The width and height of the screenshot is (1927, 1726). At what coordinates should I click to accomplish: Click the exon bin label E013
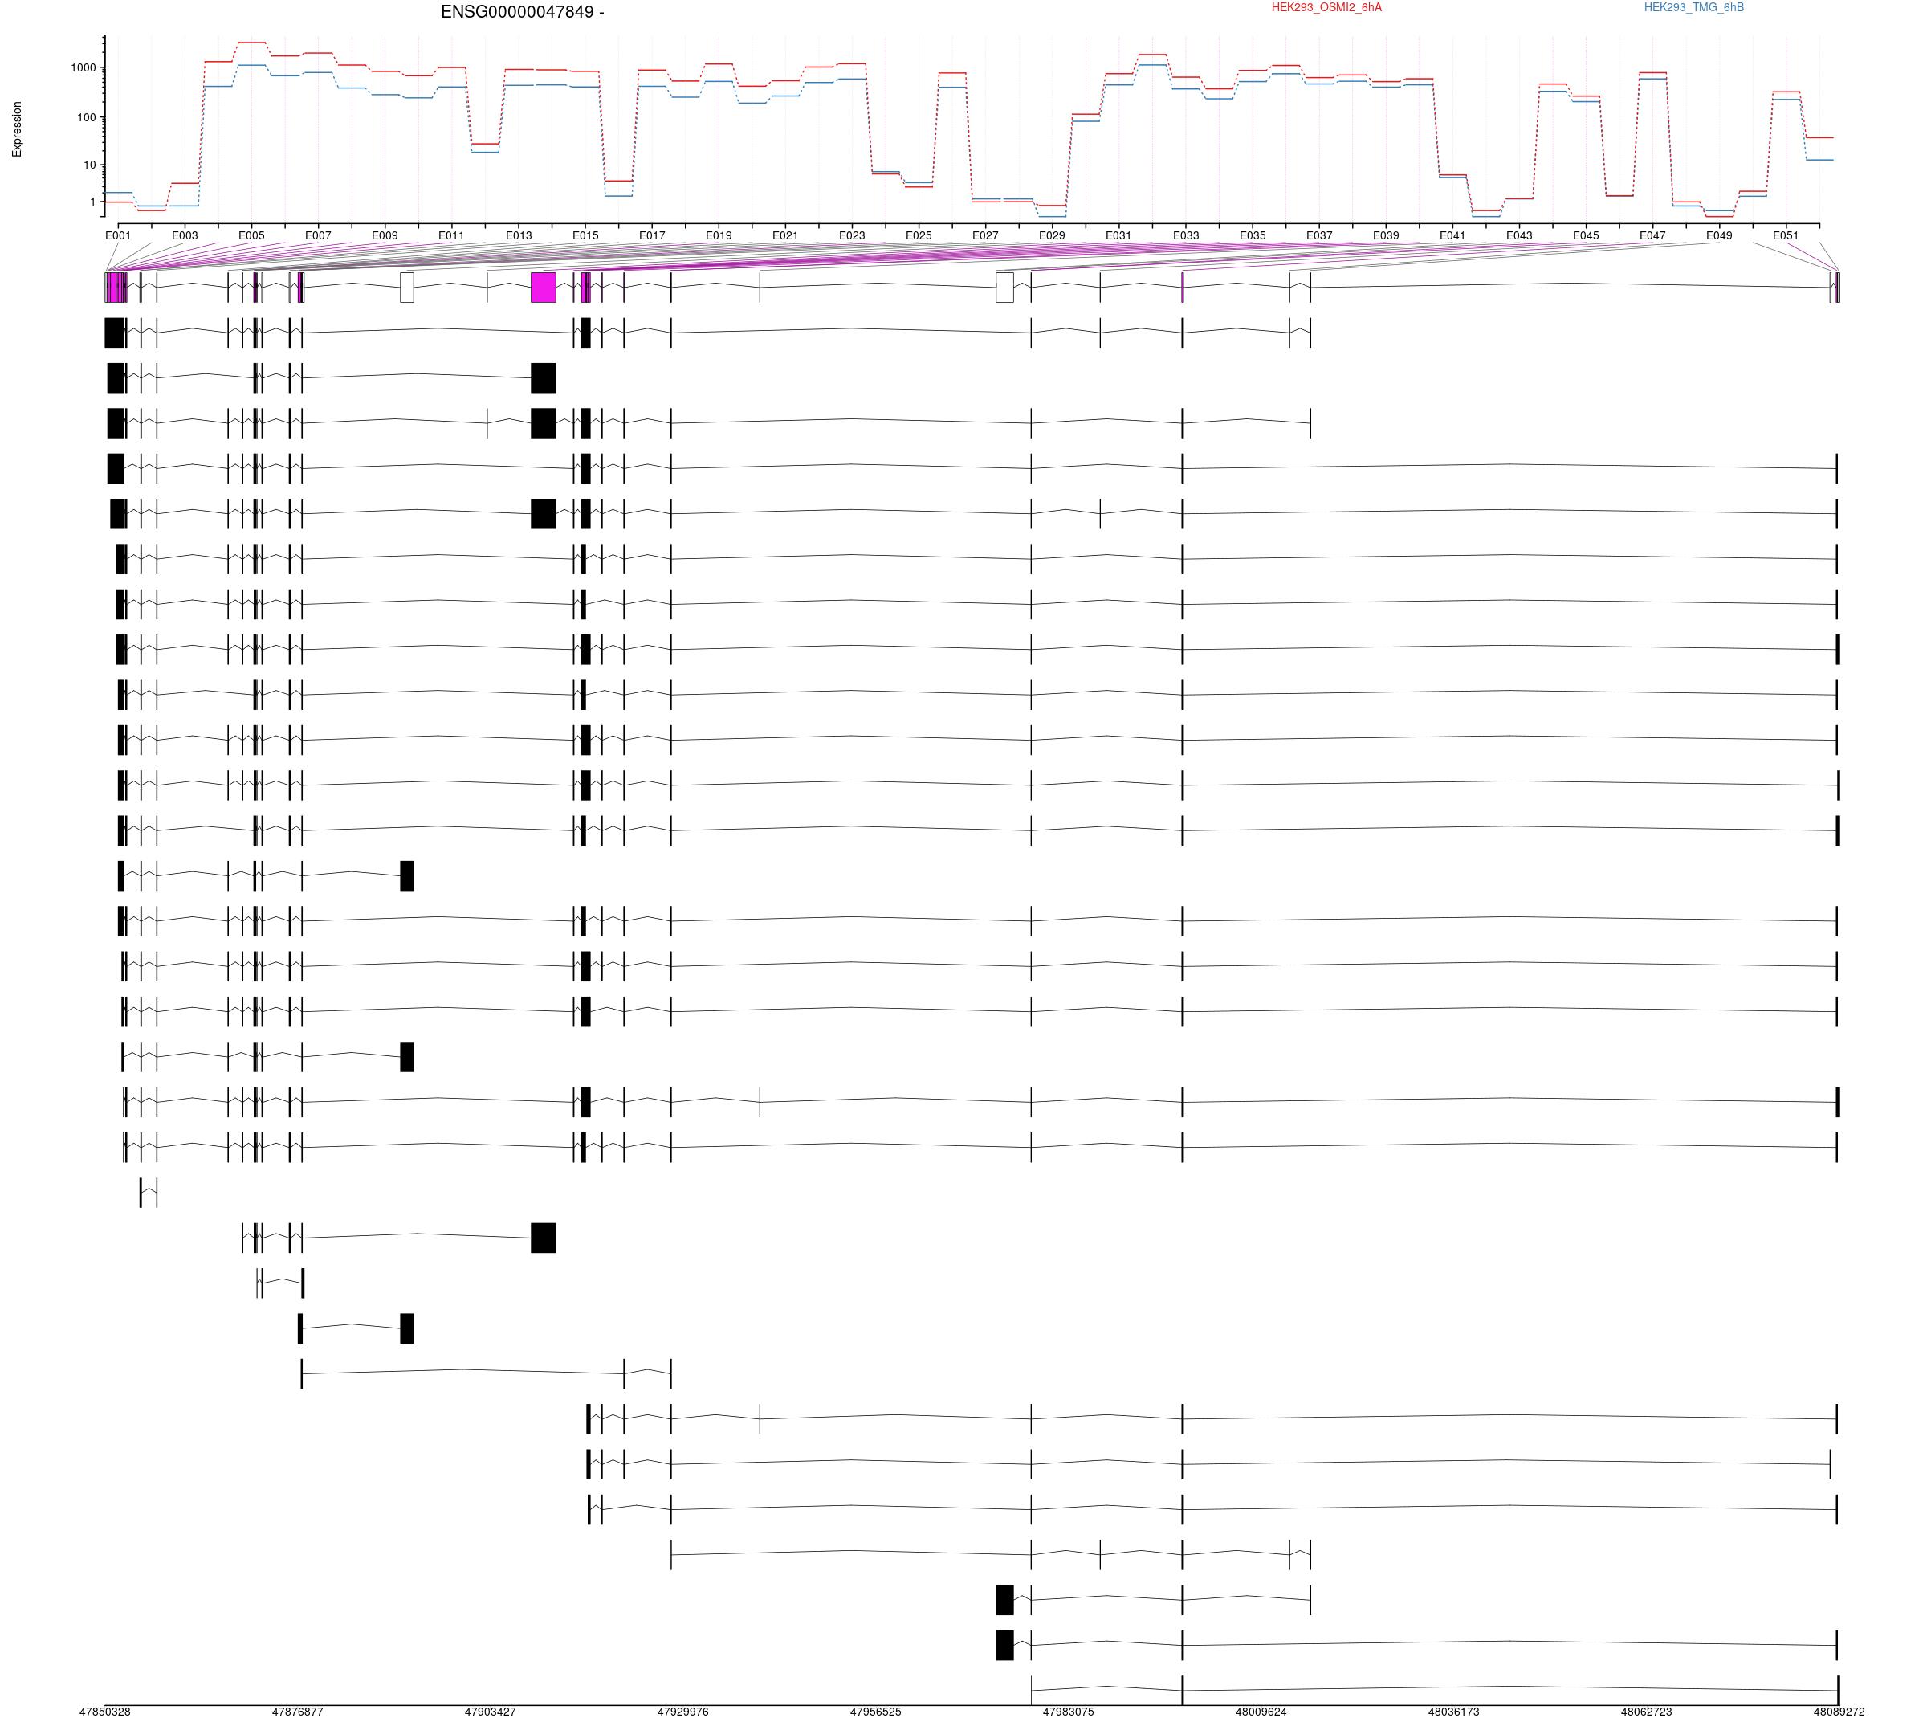pyautogui.click(x=519, y=235)
